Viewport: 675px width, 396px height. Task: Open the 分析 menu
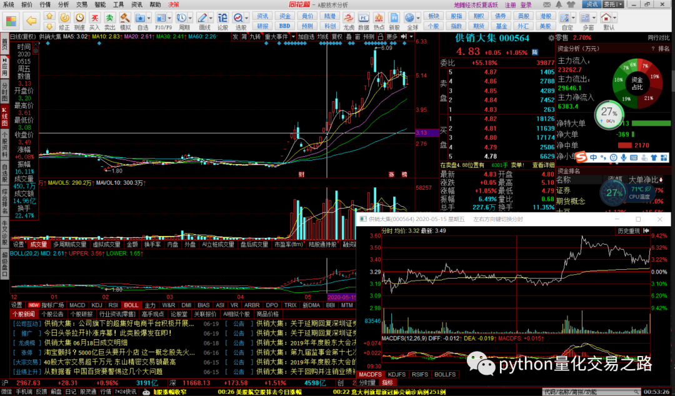click(x=63, y=5)
